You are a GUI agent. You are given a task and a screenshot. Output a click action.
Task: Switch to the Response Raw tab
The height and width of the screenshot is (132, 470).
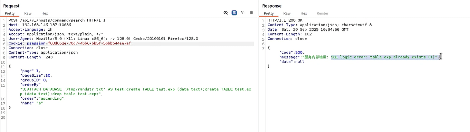tap(287, 13)
